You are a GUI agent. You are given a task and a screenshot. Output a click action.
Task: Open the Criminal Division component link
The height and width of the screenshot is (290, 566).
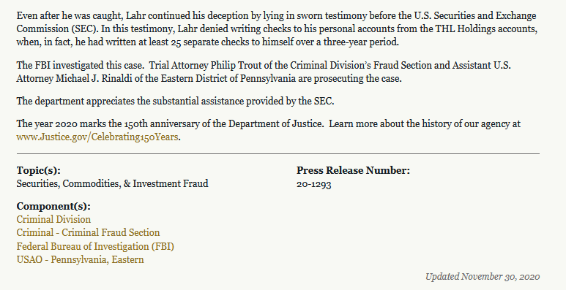[53, 219]
